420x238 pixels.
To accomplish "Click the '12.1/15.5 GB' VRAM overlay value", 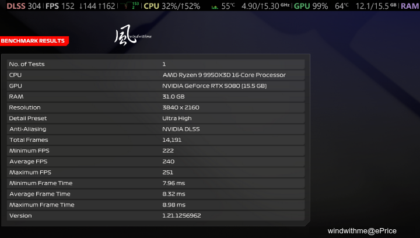I will [x=376, y=6].
